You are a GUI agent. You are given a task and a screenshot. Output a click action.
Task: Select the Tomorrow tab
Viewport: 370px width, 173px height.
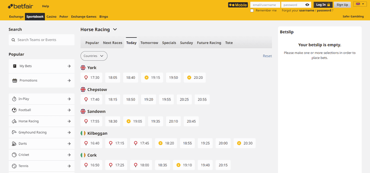point(149,43)
